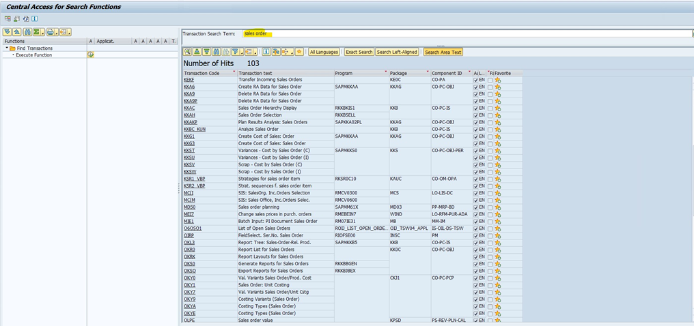This screenshot has width=694, height=326.
Task: Collapse the Find Transactions folder node
Action: click(6, 48)
